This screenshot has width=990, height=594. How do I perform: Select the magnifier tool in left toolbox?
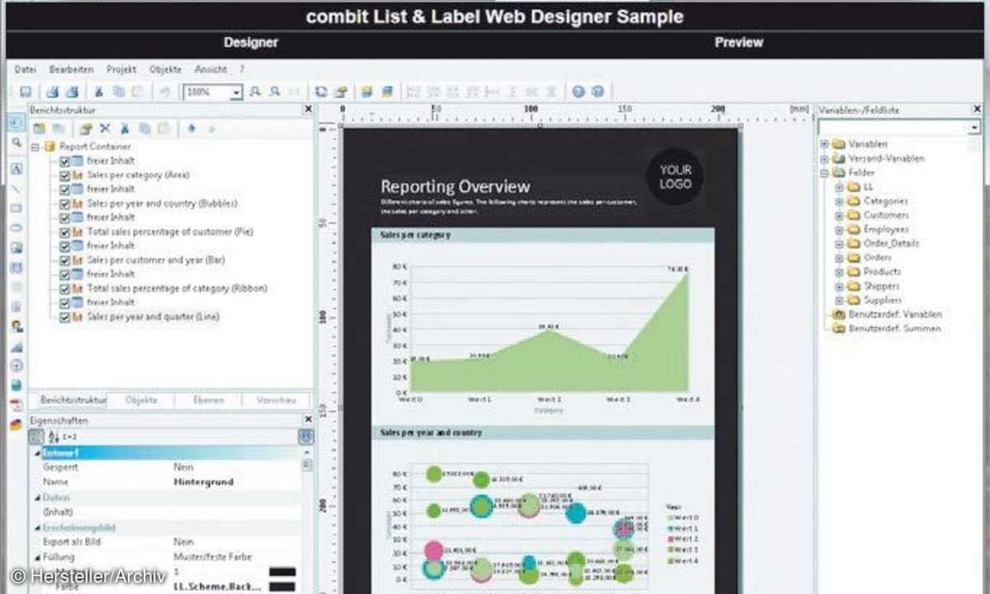[x=17, y=144]
